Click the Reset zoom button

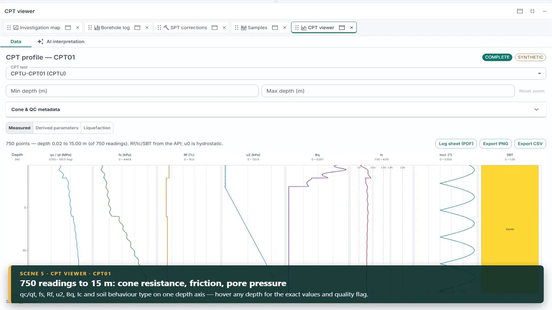(532, 91)
